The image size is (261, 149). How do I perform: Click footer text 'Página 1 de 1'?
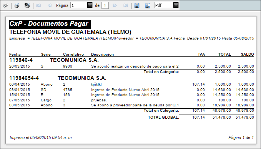(241, 137)
